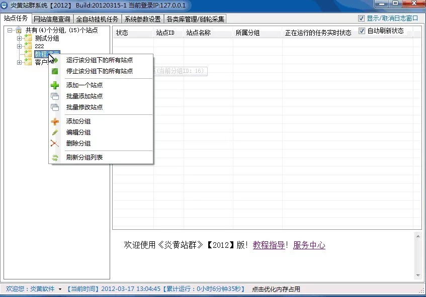
Task: Click 点击优化内存占用 in status bar
Action: pos(276,289)
